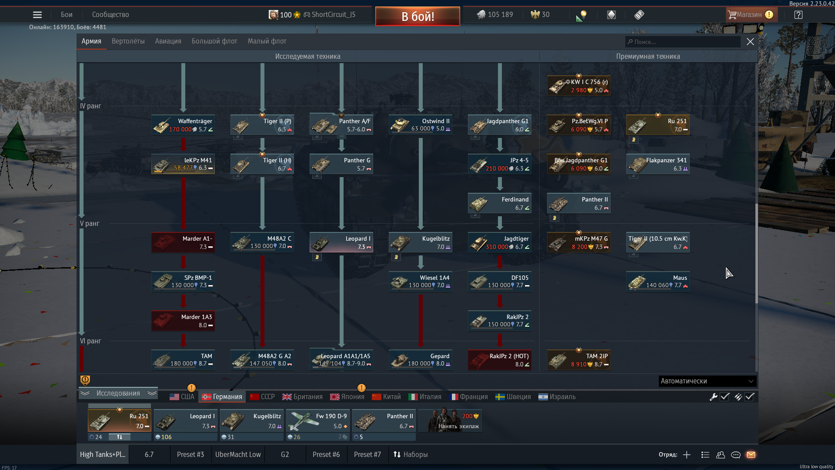
Task: Select the Jagdtiger vehicle card
Action: pos(499,242)
